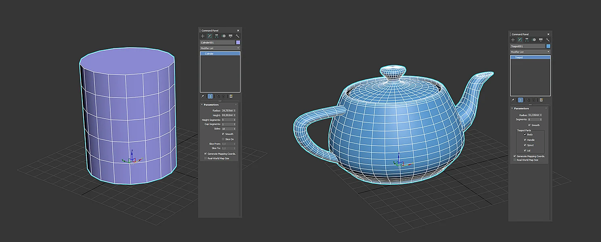Click Configure Modifier Sets icon under Teapot stack
This screenshot has width=601, height=242.
pyautogui.click(x=541, y=100)
